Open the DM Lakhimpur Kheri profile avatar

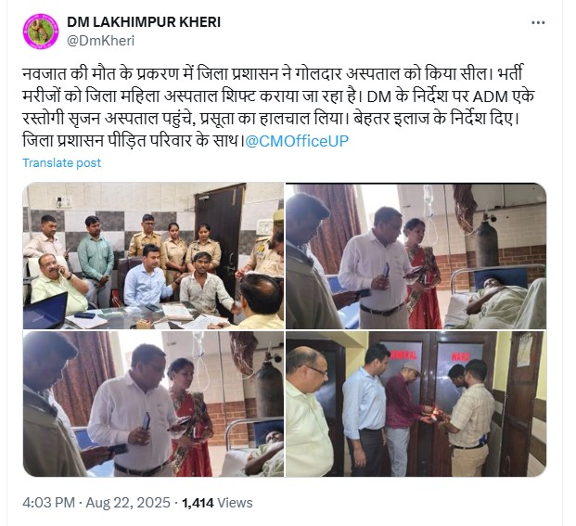[41, 32]
